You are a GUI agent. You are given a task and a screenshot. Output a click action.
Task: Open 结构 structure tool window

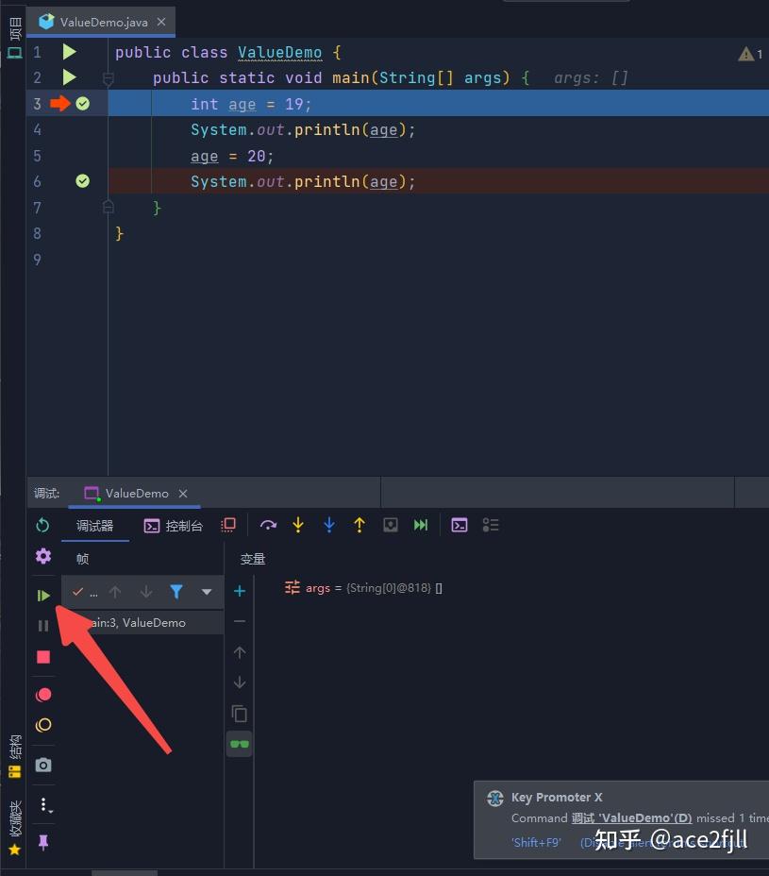pos(14,757)
